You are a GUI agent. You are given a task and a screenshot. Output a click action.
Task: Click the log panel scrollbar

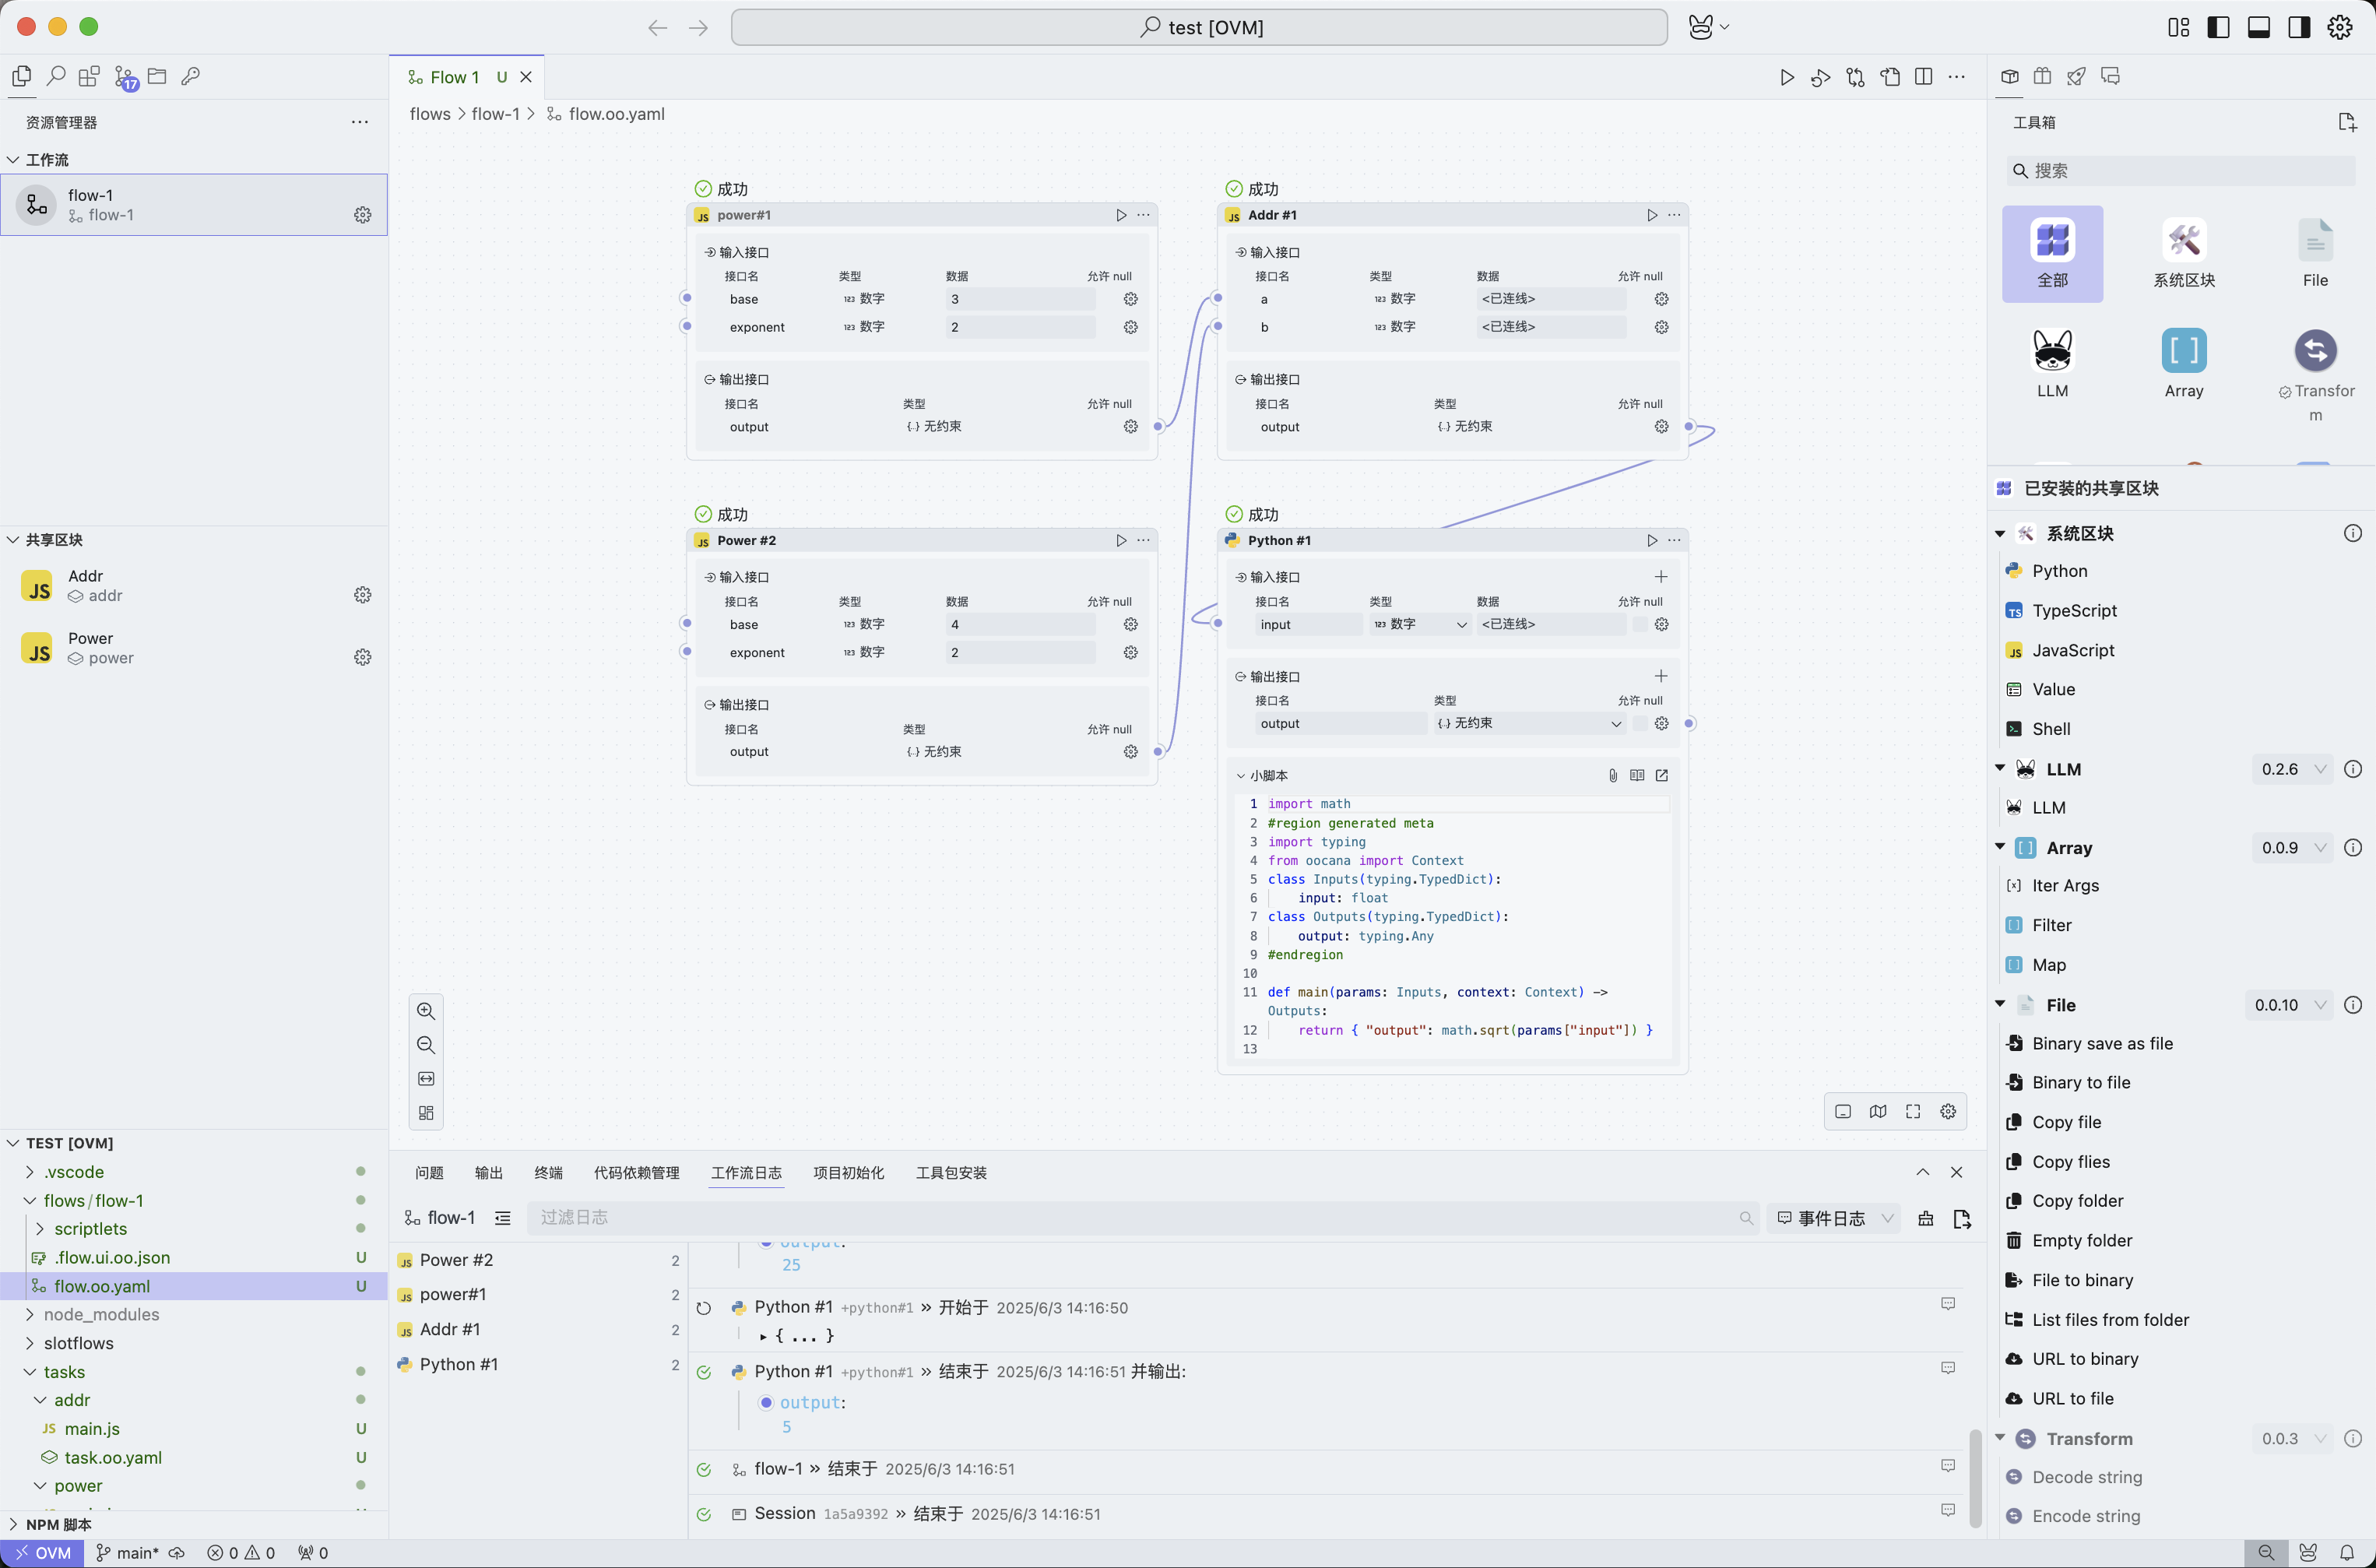[1975, 1477]
